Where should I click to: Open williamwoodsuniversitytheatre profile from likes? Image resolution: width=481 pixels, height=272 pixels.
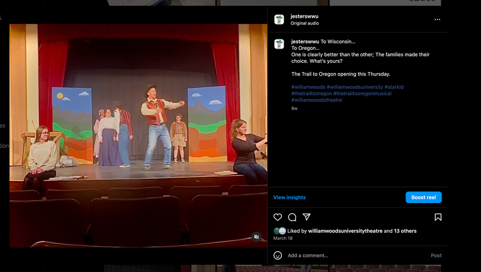point(345,231)
